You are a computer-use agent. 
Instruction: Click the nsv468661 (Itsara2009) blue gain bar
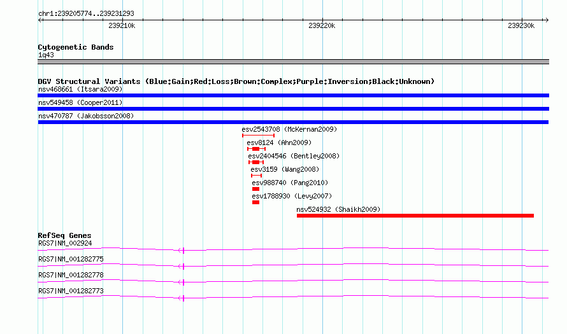coord(293,95)
